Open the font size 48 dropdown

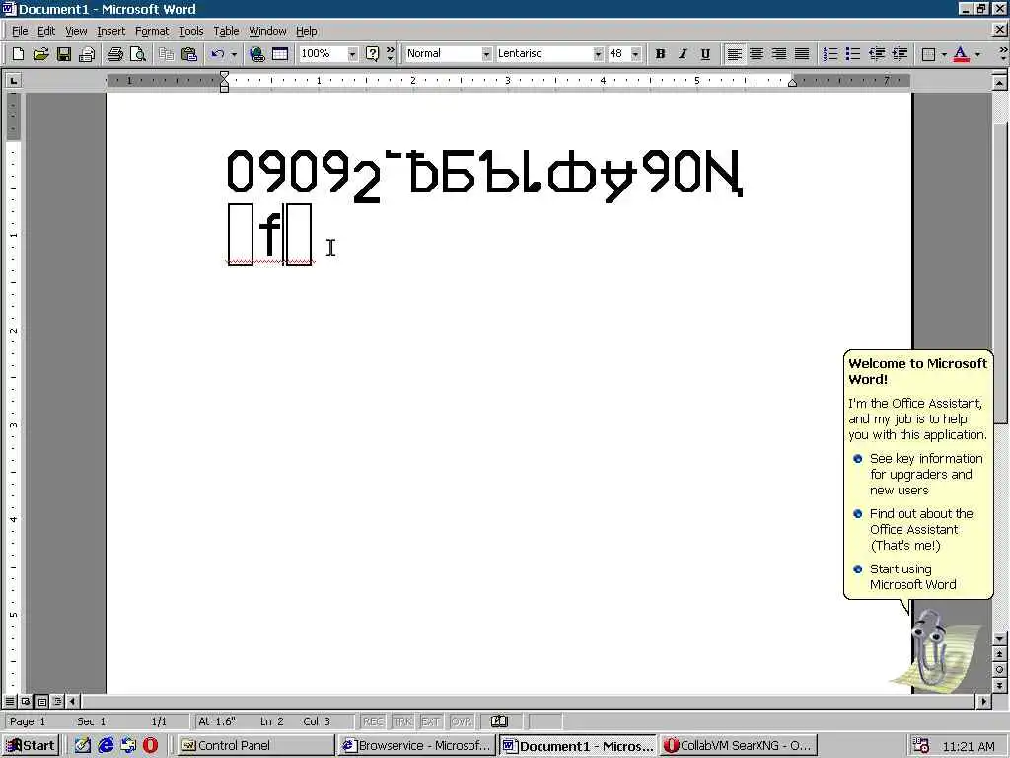636,54
